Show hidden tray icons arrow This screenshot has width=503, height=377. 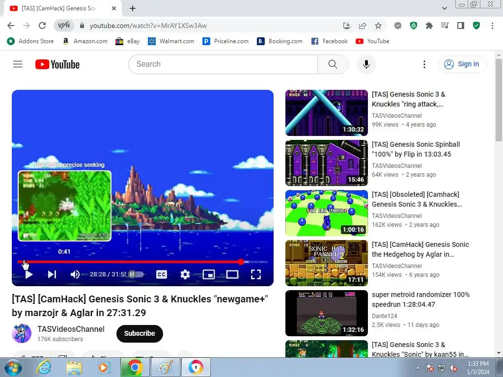click(418, 368)
